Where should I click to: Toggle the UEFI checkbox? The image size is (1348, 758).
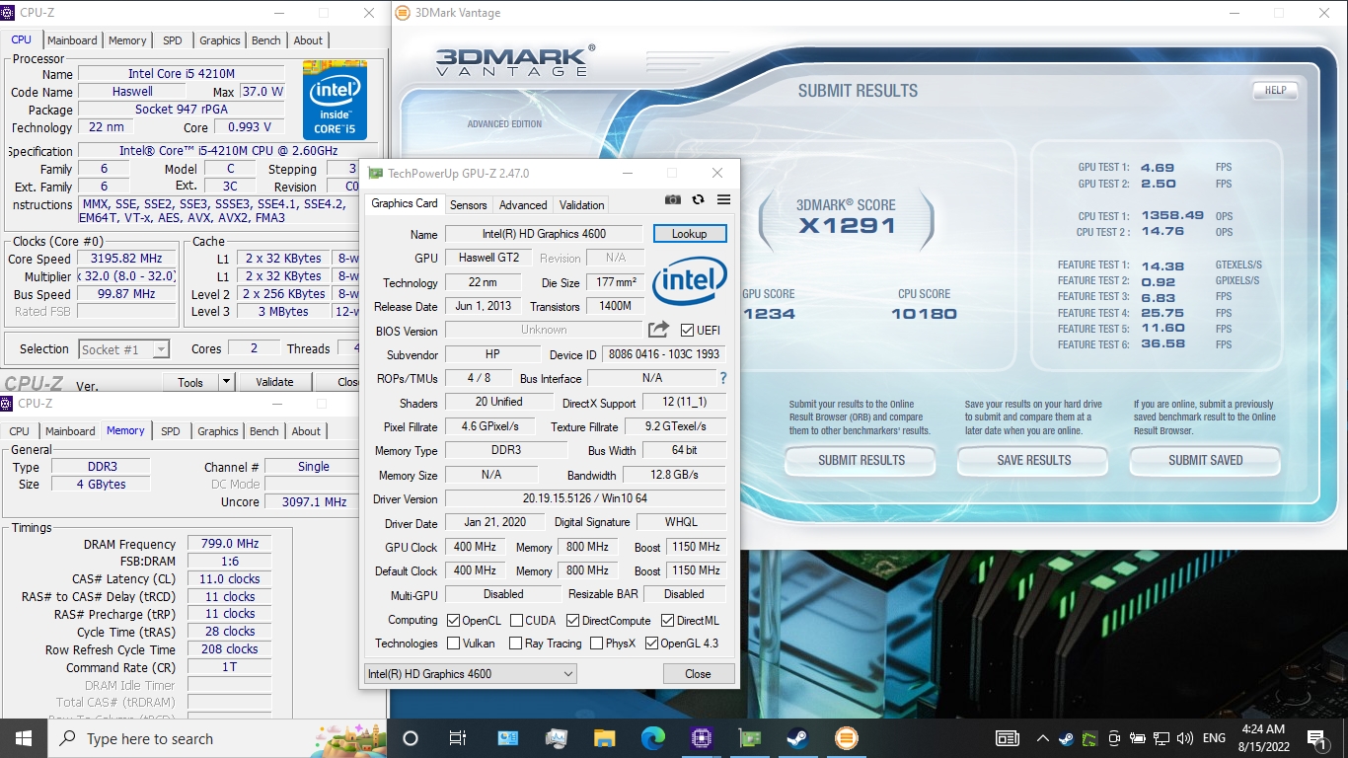pyautogui.click(x=688, y=331)
